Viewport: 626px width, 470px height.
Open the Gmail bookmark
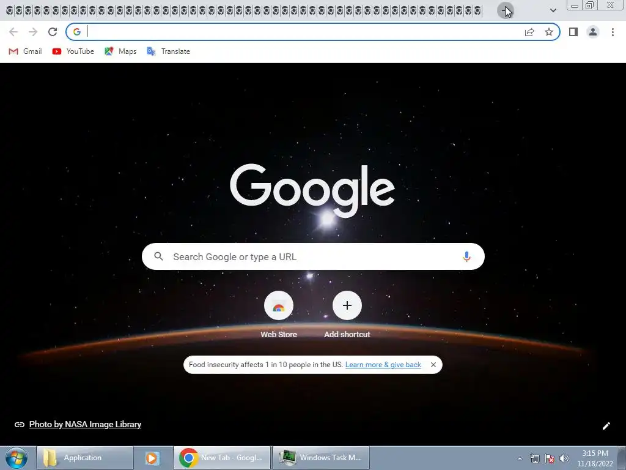click(25, 51)
